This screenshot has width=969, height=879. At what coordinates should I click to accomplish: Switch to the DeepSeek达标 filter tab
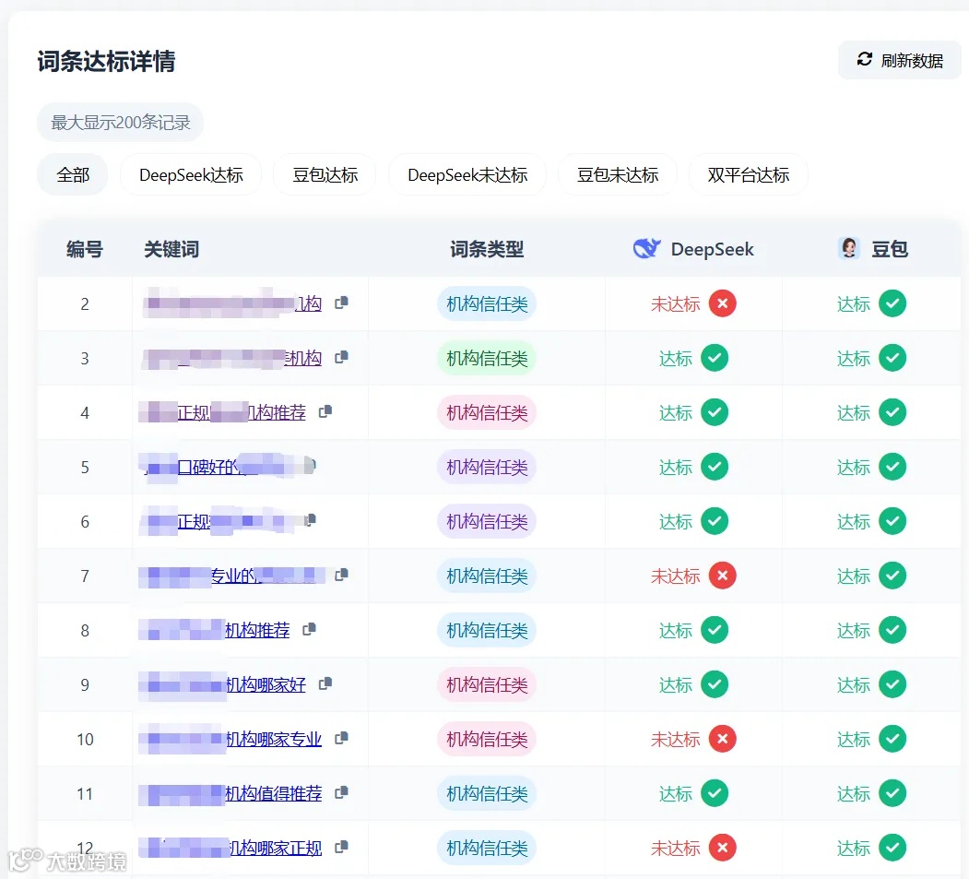[190, 174]
